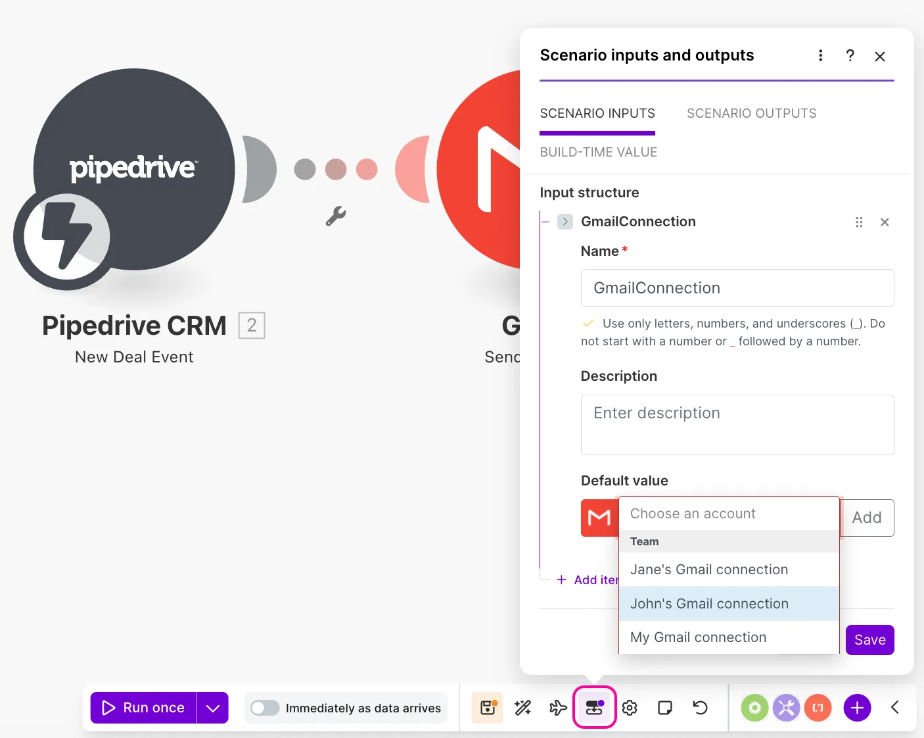This screenshot has height=738, width=924.
Task: Open the Run once dropdown arrow
Action: point(213,708)
